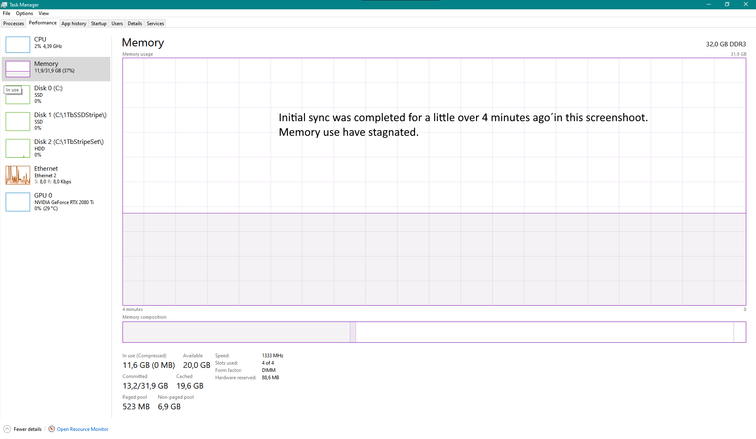Select the Disk 2 1TbStripeSet graph thumbnail
This screenshot has width=756, height=439.
(18, 148)
